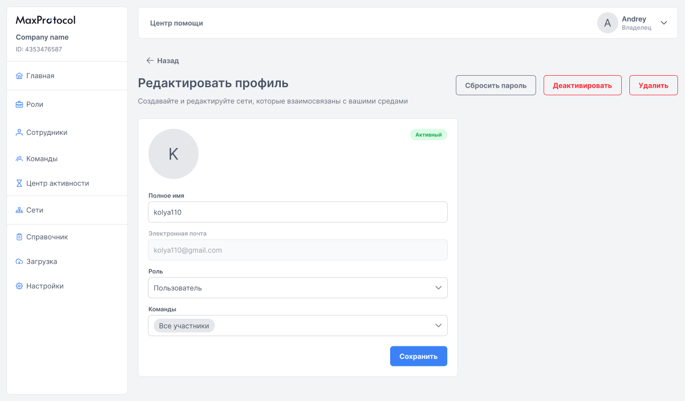This screenshot has width=685, height=401.
Task: Click the Электронная почта field label
Action: [178, 234]
